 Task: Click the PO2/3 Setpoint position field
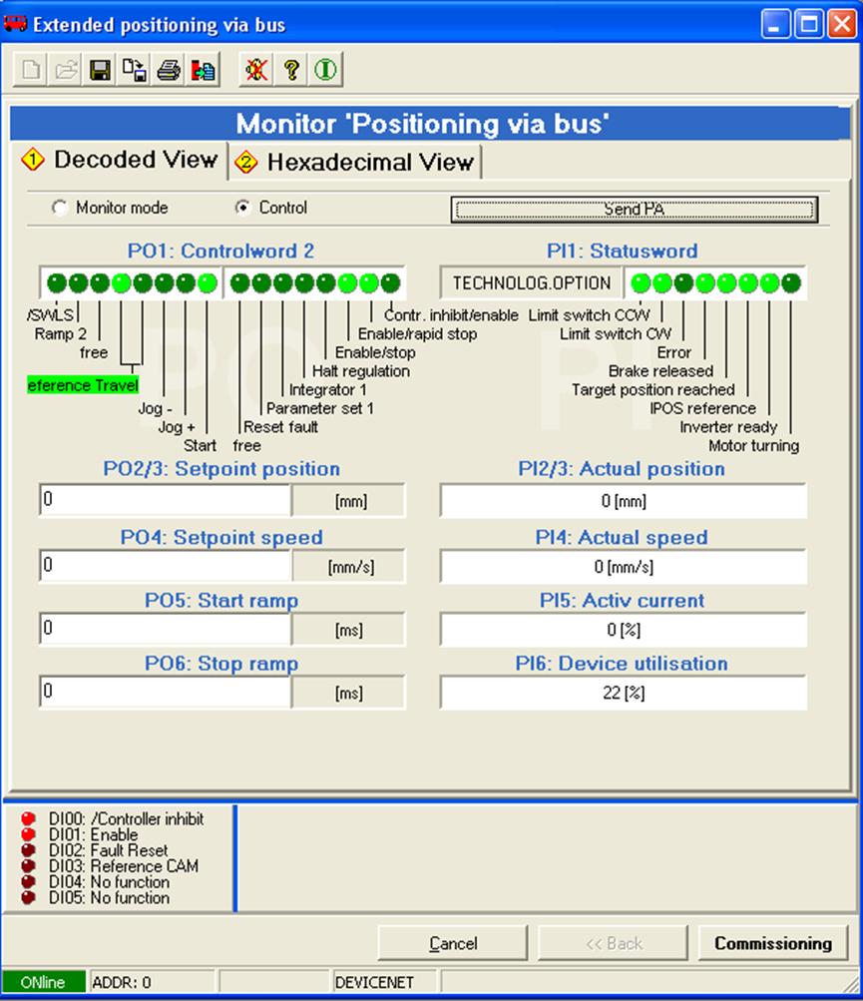click(x=165, y=500)
